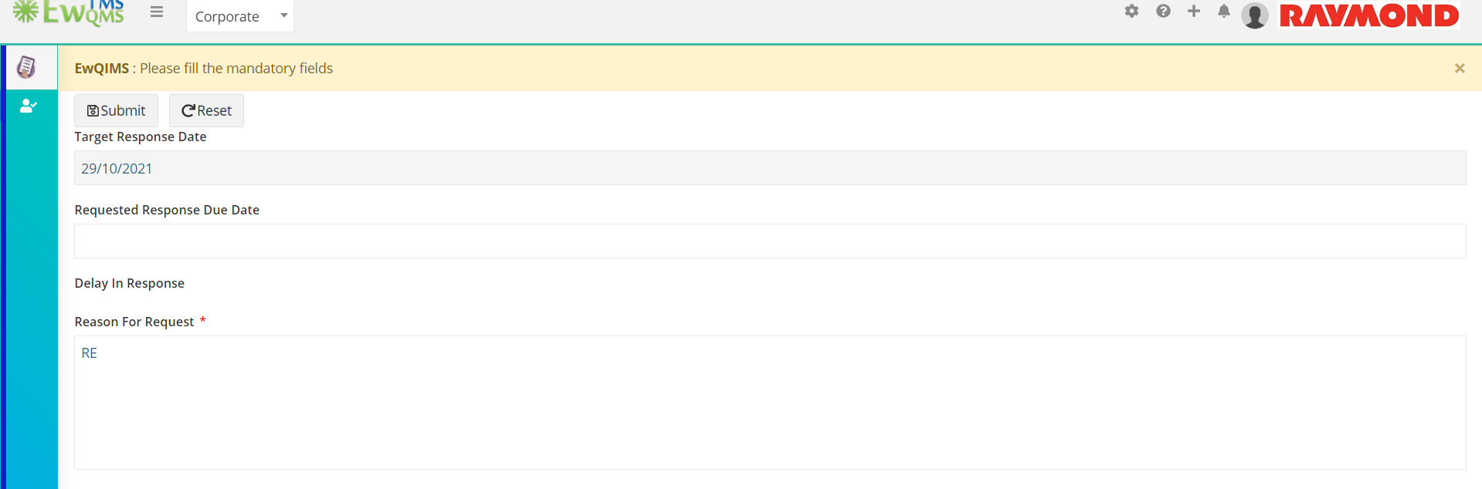
Task: Reset the form fields
Action: click(x=206, y=110)
